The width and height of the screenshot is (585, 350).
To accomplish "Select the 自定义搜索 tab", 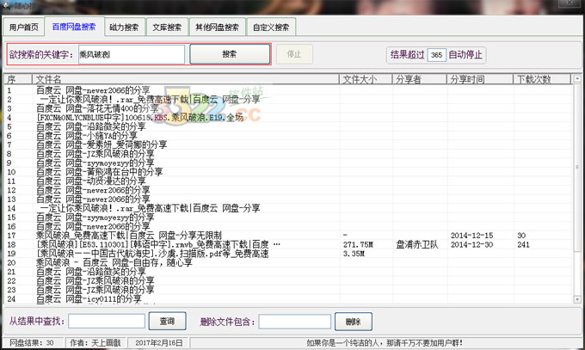I will click(271, 27).
